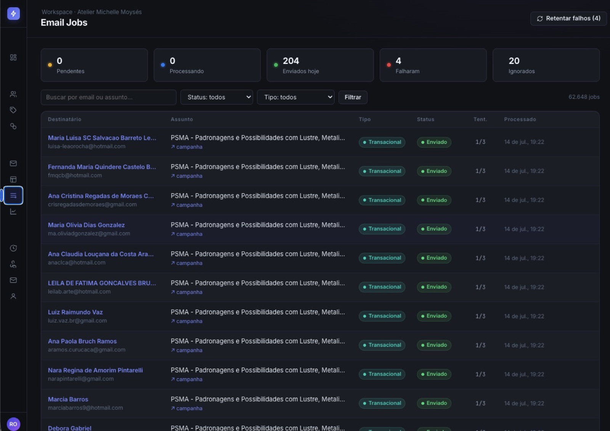This screenshot has width=610, height=431.
Task: Open the link chain icon in sidebar
Action: click(x=13, y=126)
